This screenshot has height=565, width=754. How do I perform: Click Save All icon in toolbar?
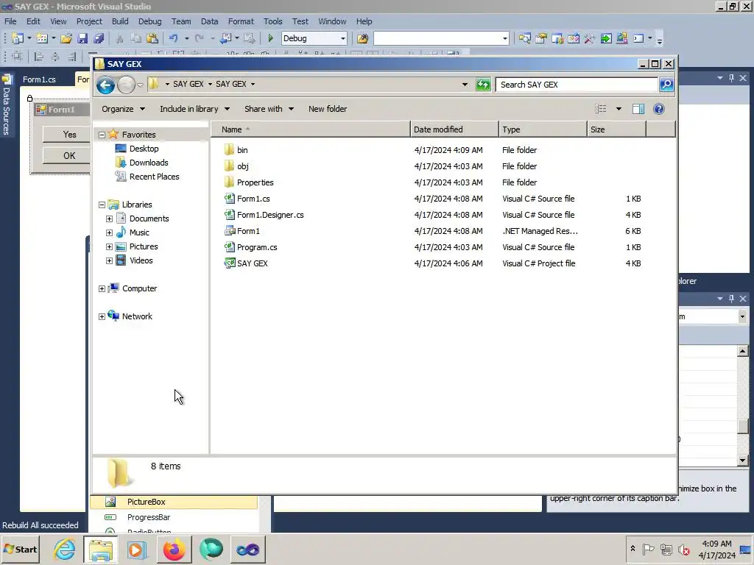[x=99, y=38]
